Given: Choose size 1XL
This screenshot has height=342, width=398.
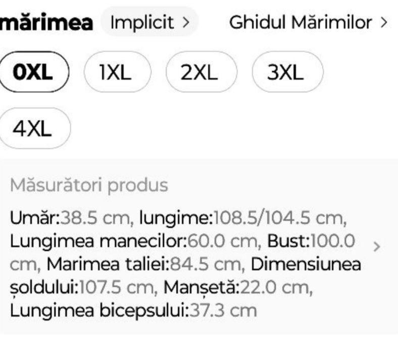Looking at the screenshot, I should point(116,74).
